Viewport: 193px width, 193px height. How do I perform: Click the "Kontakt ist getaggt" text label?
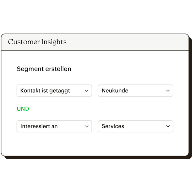[x=45, y=90]
